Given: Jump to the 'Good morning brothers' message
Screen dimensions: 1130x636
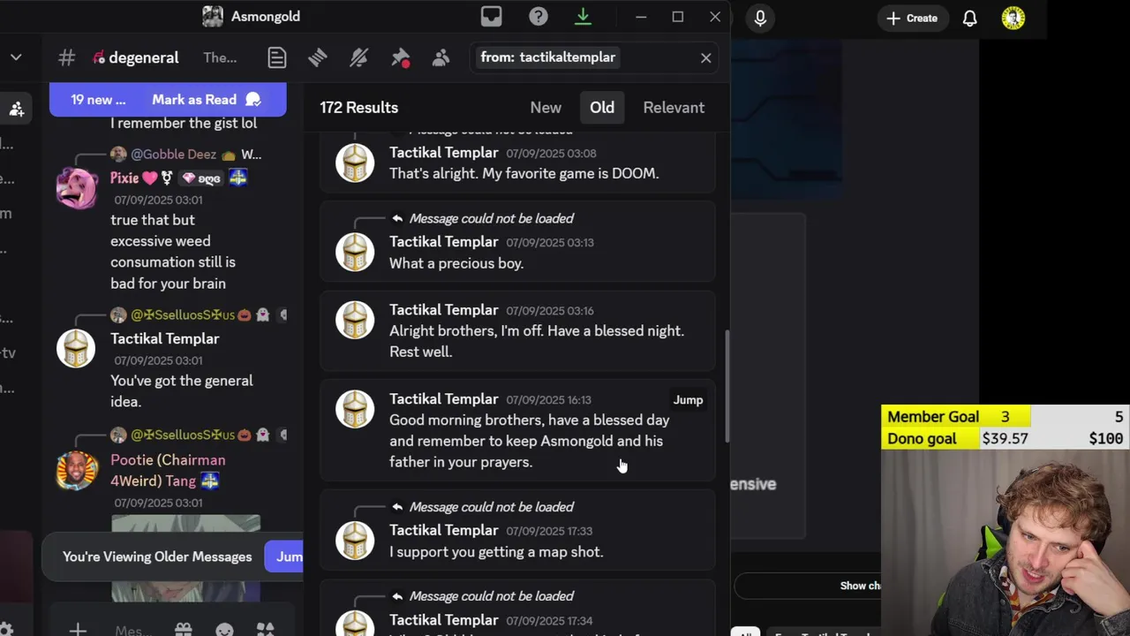Looking at the screenshot, I should pos(688,400).
